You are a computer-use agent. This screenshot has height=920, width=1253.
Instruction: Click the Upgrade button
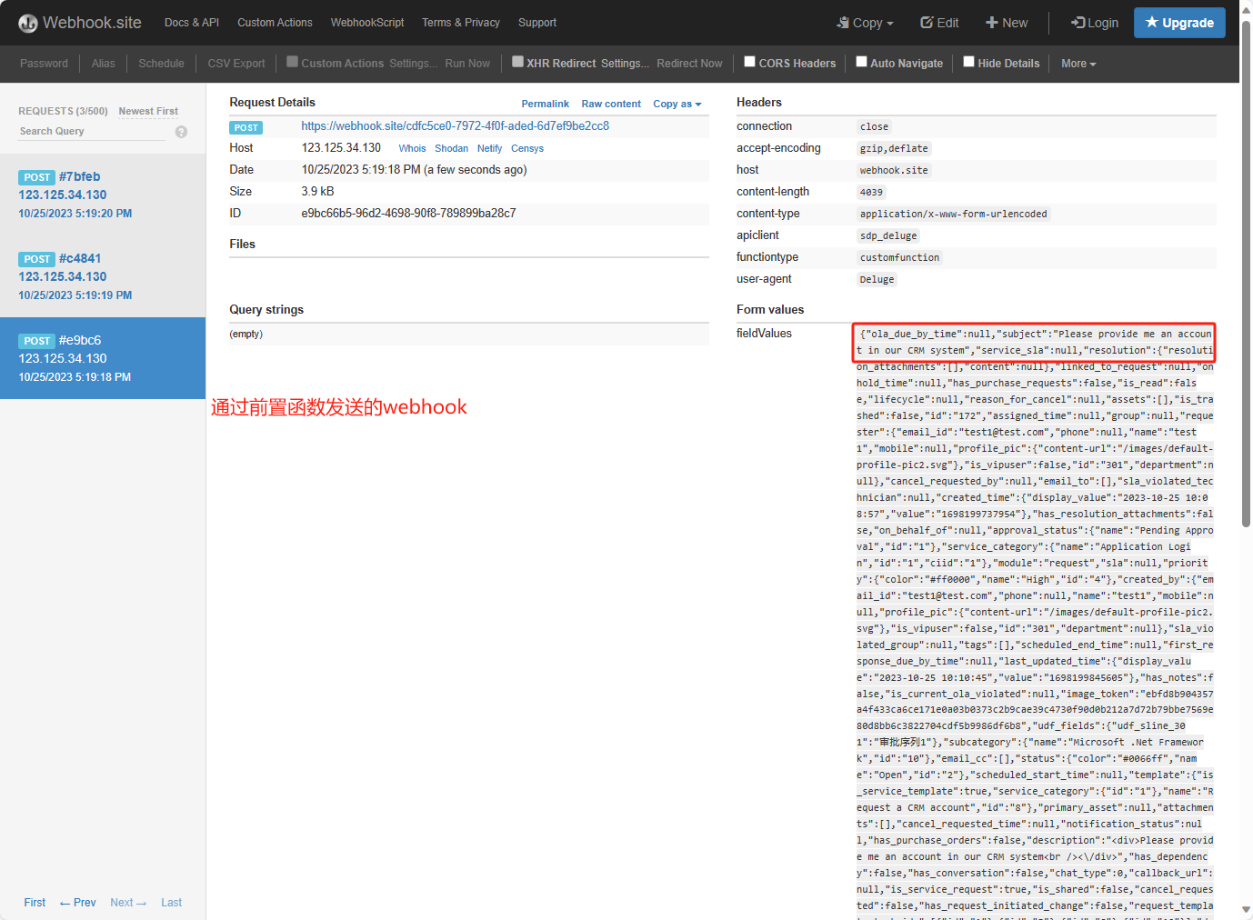click(1179, 23)
